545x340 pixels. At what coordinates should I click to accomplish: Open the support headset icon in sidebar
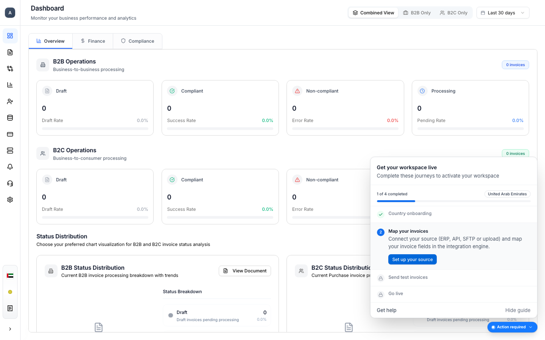(10, 183)
